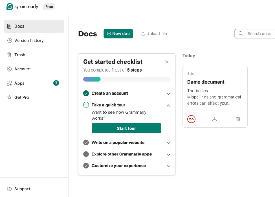Open the Account page
The image size is (275, 197).
34,69
